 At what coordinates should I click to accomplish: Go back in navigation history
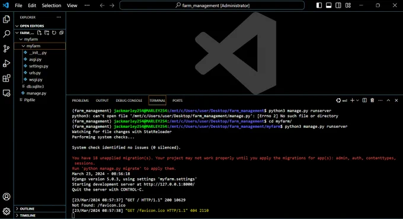(x=103, y=5)
